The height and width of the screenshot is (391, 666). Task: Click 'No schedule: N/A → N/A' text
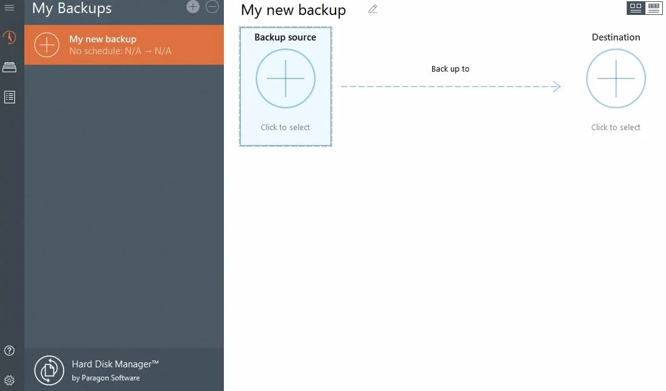tap(120, 51)
